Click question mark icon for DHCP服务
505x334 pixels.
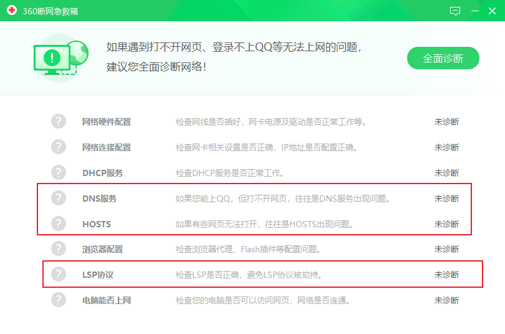tap(59, 172)
